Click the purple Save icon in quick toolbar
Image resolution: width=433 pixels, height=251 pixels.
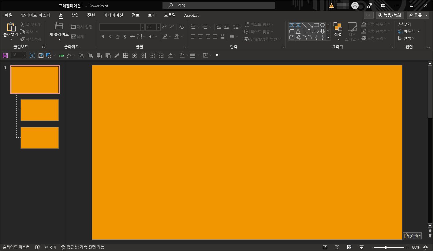tap(5, 55)
